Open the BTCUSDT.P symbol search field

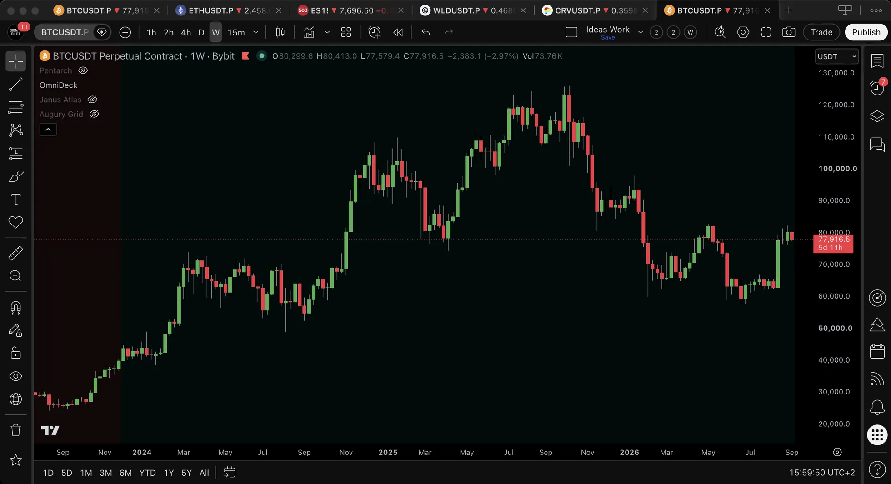(x=65, y=32)
